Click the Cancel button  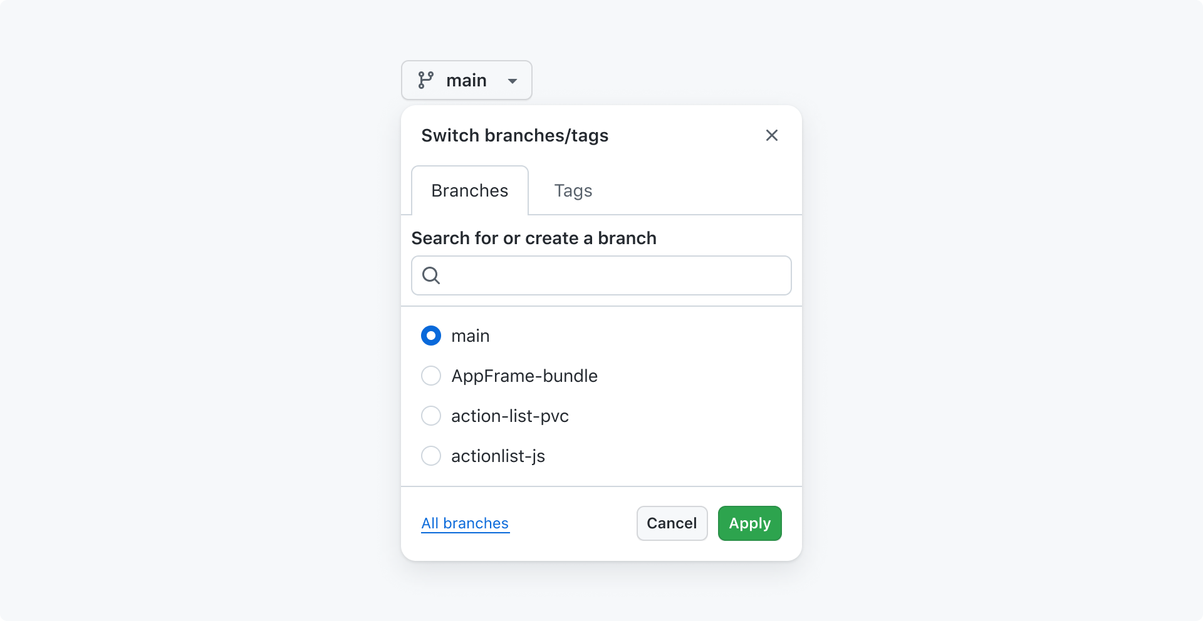(672, 523)
